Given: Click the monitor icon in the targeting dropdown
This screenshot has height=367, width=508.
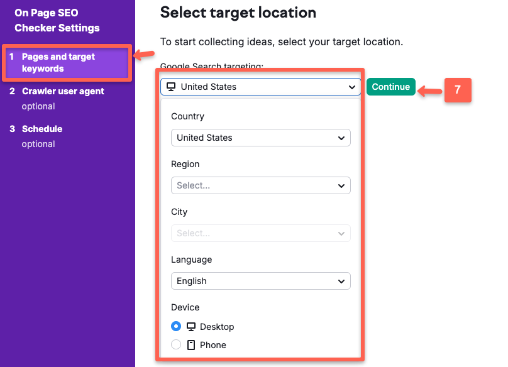Looking at the screenshot, I should [x=171, y=87].
